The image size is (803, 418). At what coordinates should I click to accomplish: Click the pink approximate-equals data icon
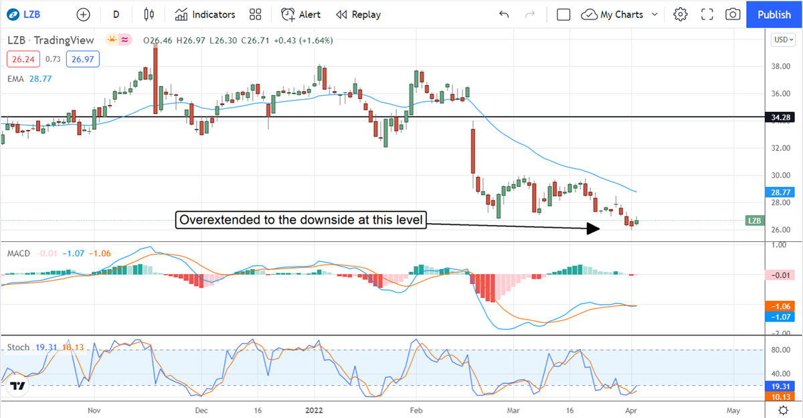pyautogui.click(x=125, y=40)
